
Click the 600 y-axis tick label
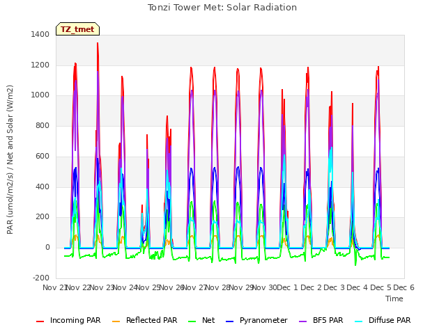pos(43,156)
